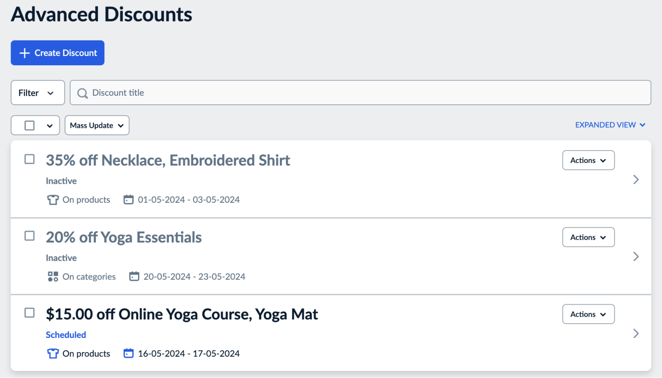Click the search magnifier in the discount title field

tap(82, 93)
